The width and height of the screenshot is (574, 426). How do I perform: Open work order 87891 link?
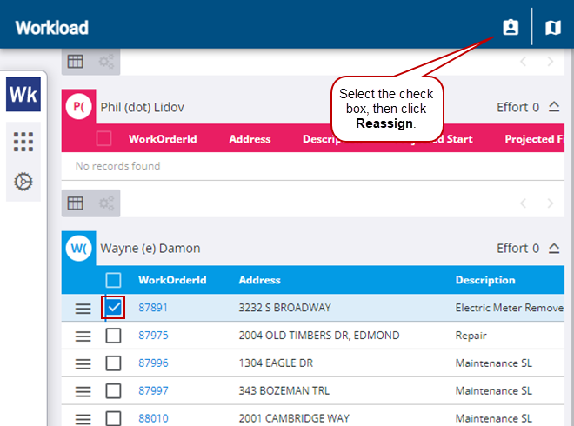tap(153, 308)
